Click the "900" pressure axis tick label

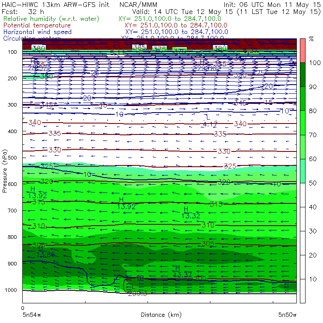[12, 264]
